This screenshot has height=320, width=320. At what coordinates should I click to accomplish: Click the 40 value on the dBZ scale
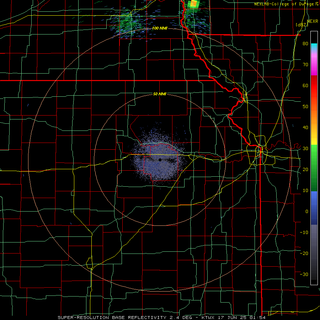coord(305,128)
